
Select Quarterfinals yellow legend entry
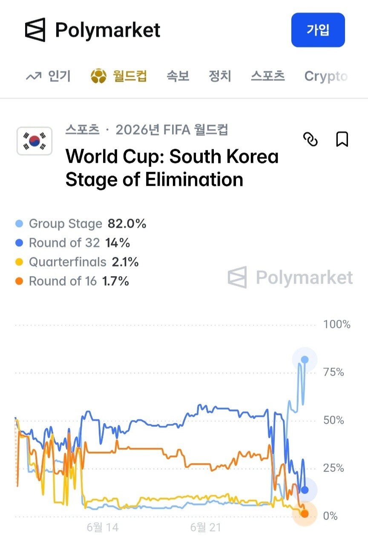click(77, 262)
